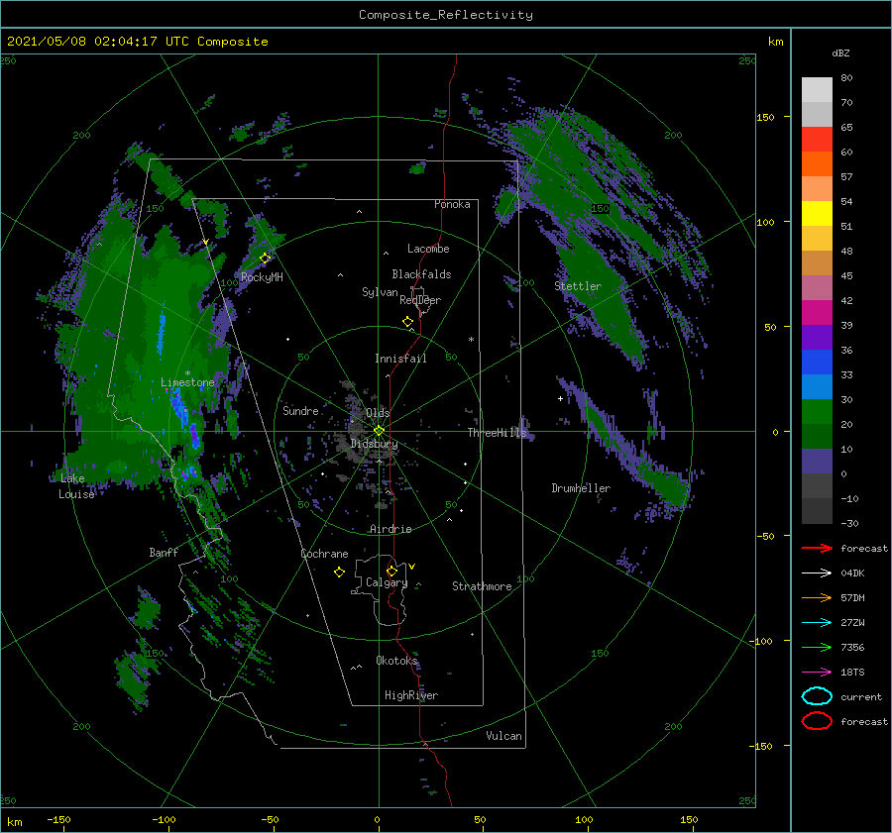Select the dark green 10–20 dBZ swatch

pyautogui.click(x=817, y=437)
